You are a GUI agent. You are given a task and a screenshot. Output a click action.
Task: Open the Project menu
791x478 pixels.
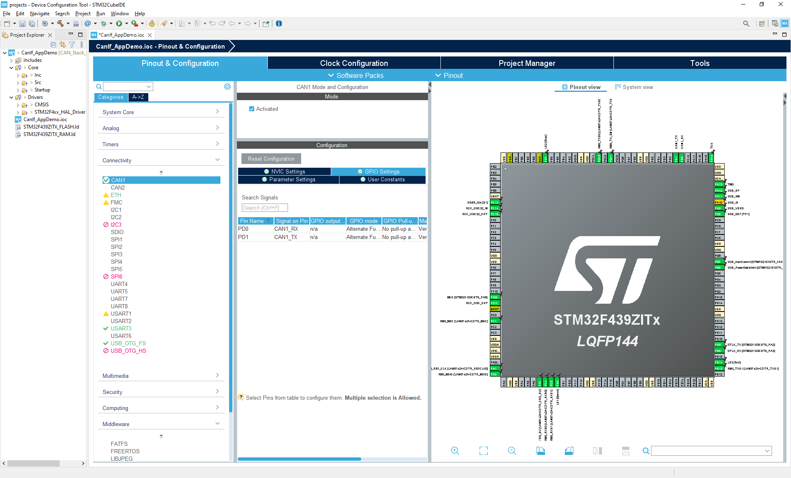[83, 14]
